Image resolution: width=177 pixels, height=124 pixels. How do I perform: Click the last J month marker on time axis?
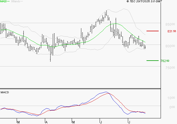coord(129,122)
